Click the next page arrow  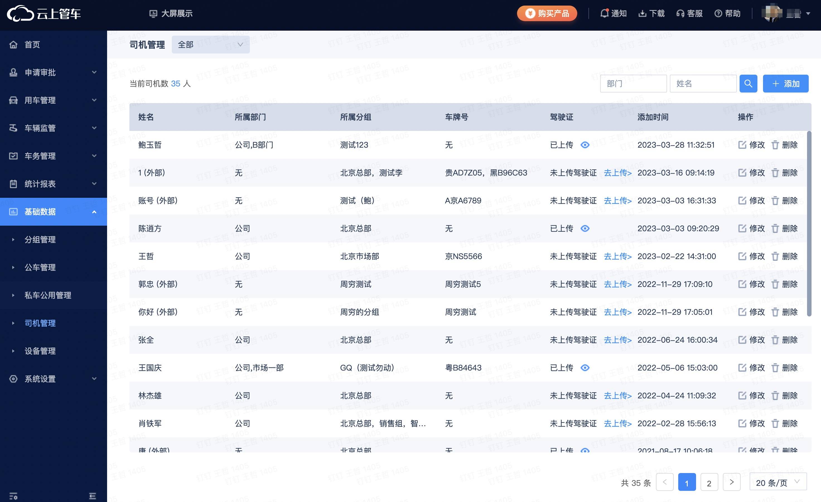tap(731, 482)
